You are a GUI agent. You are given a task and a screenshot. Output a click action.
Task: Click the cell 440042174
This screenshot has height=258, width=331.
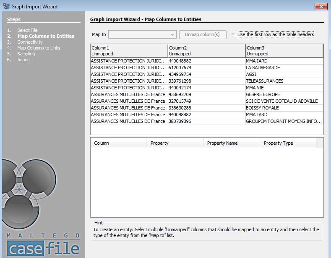207,88
